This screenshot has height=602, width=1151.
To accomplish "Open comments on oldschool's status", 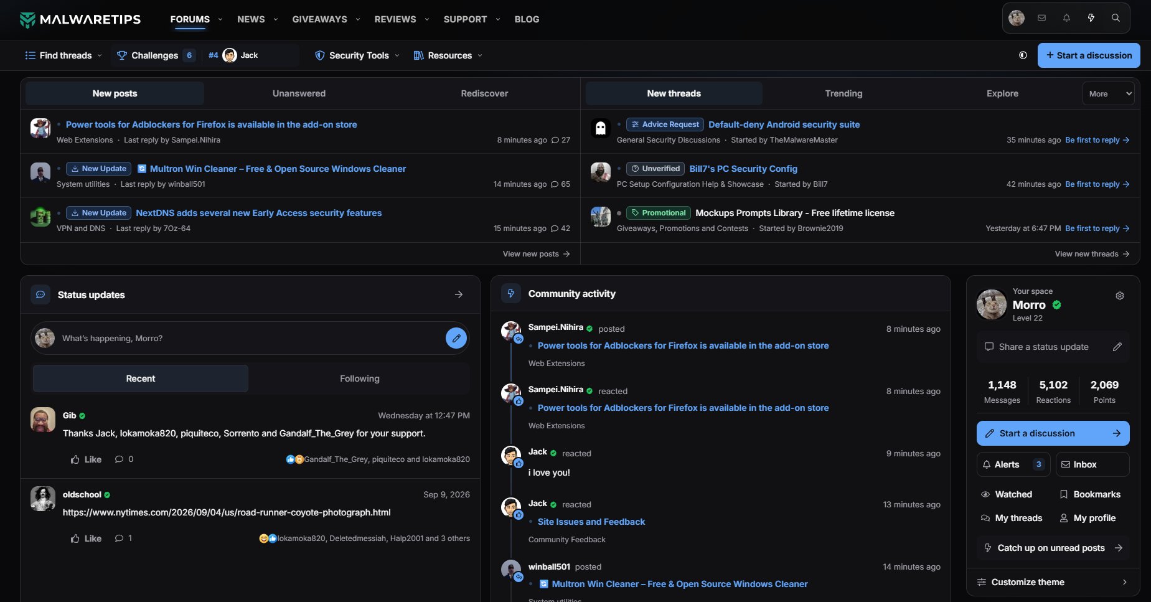I will click(x=123, y=539).
